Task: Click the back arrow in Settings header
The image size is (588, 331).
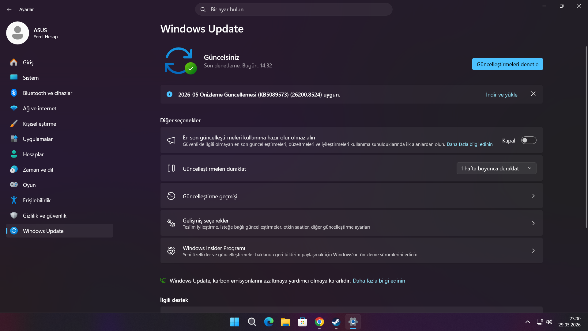Action: (x=9, y=10)
